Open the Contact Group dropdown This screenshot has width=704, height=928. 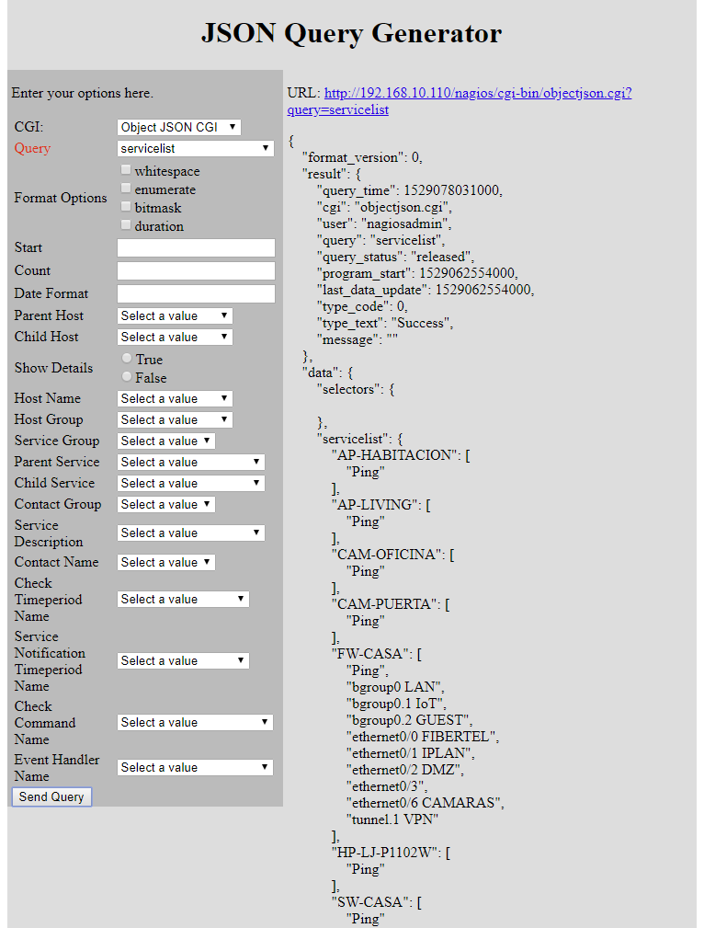pyautogui.click(x=165, y=505)
